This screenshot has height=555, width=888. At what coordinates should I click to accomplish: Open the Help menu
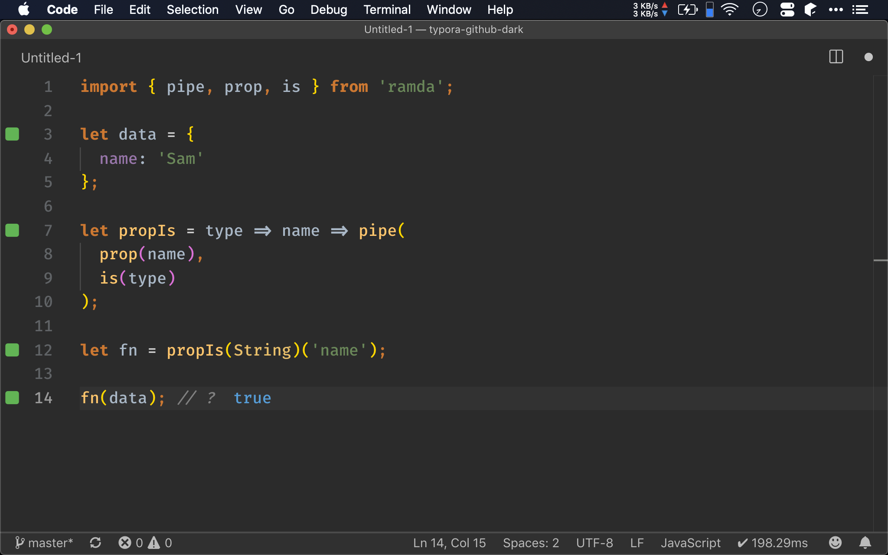(500, 10)
